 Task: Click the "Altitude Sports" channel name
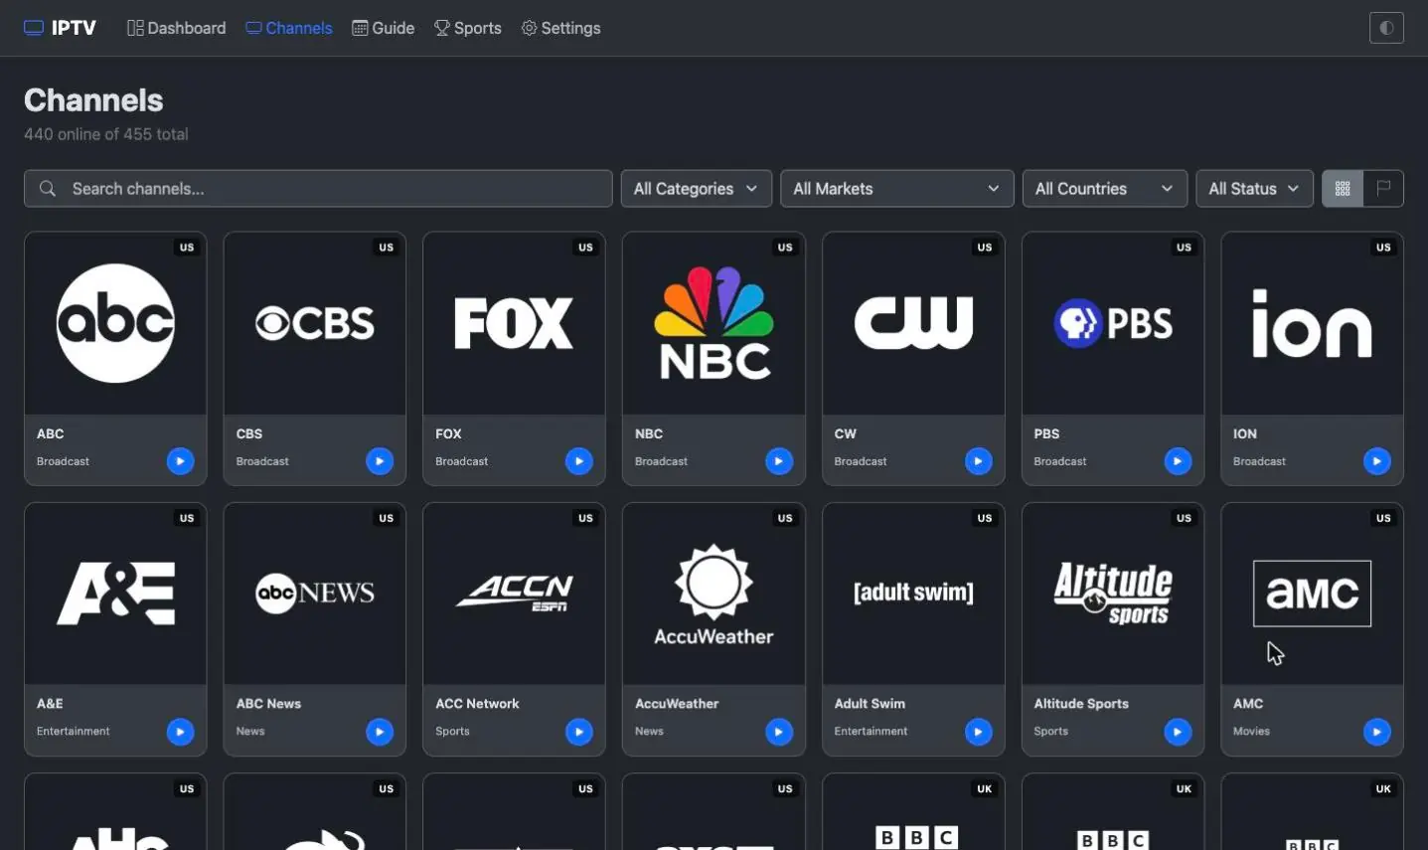click(x=1081, y=704)
